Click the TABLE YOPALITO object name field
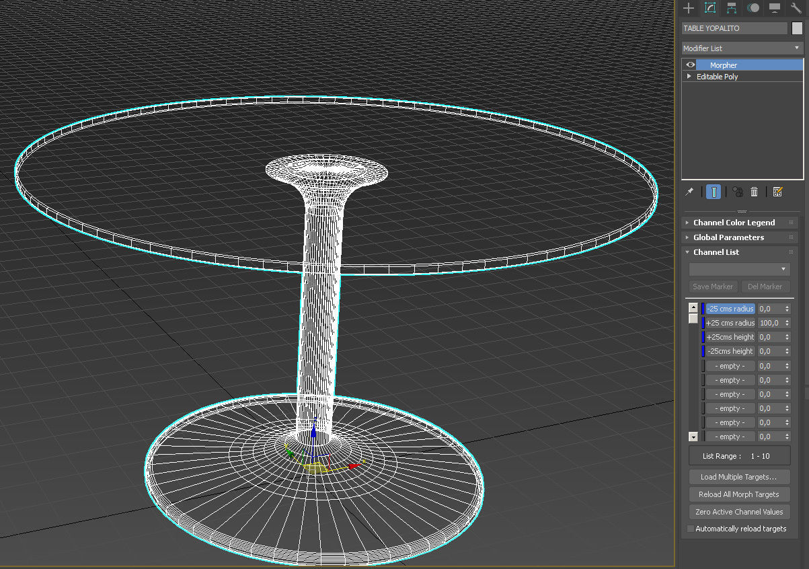 (x=734, y=28)
